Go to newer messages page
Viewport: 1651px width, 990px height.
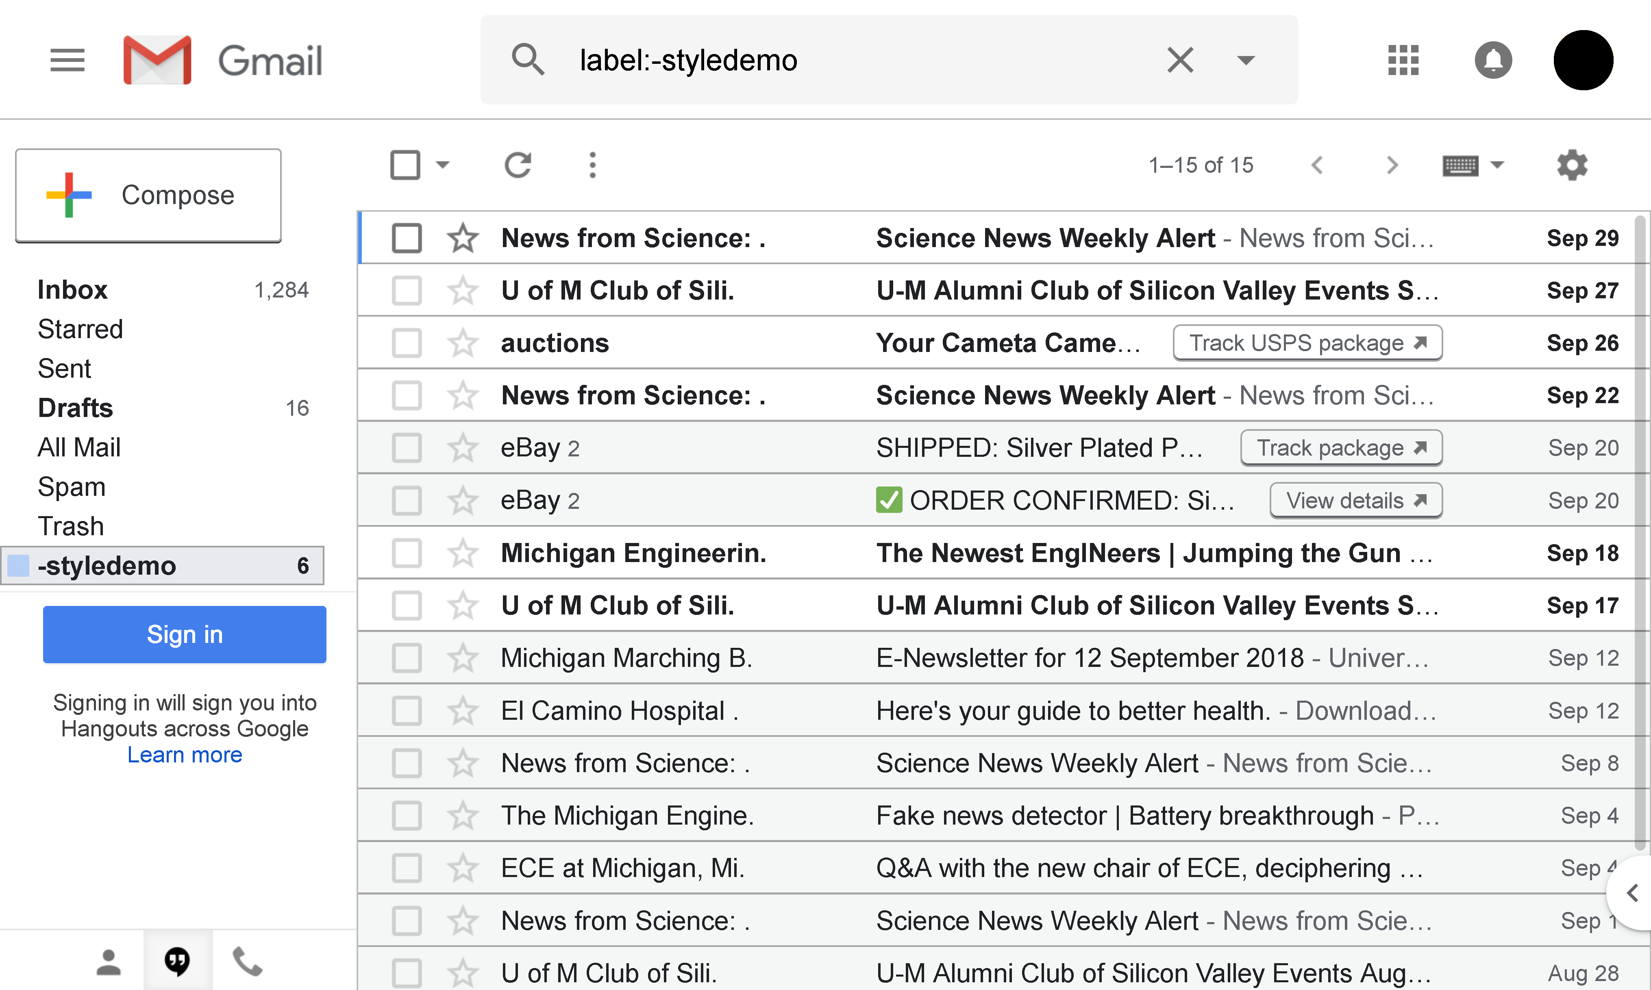pos(1317,165)
